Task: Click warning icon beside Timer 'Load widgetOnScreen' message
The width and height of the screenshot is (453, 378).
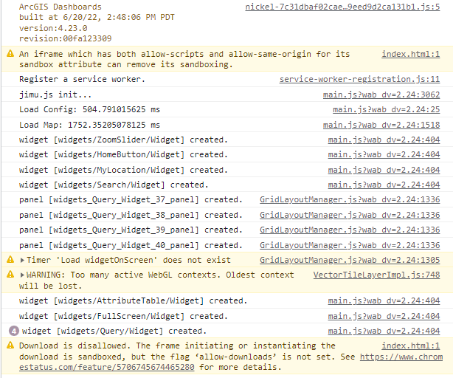Action: 10,260
